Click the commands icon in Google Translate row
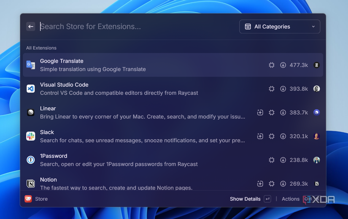This screenshot has height=219, width=348. pos(271,65)
